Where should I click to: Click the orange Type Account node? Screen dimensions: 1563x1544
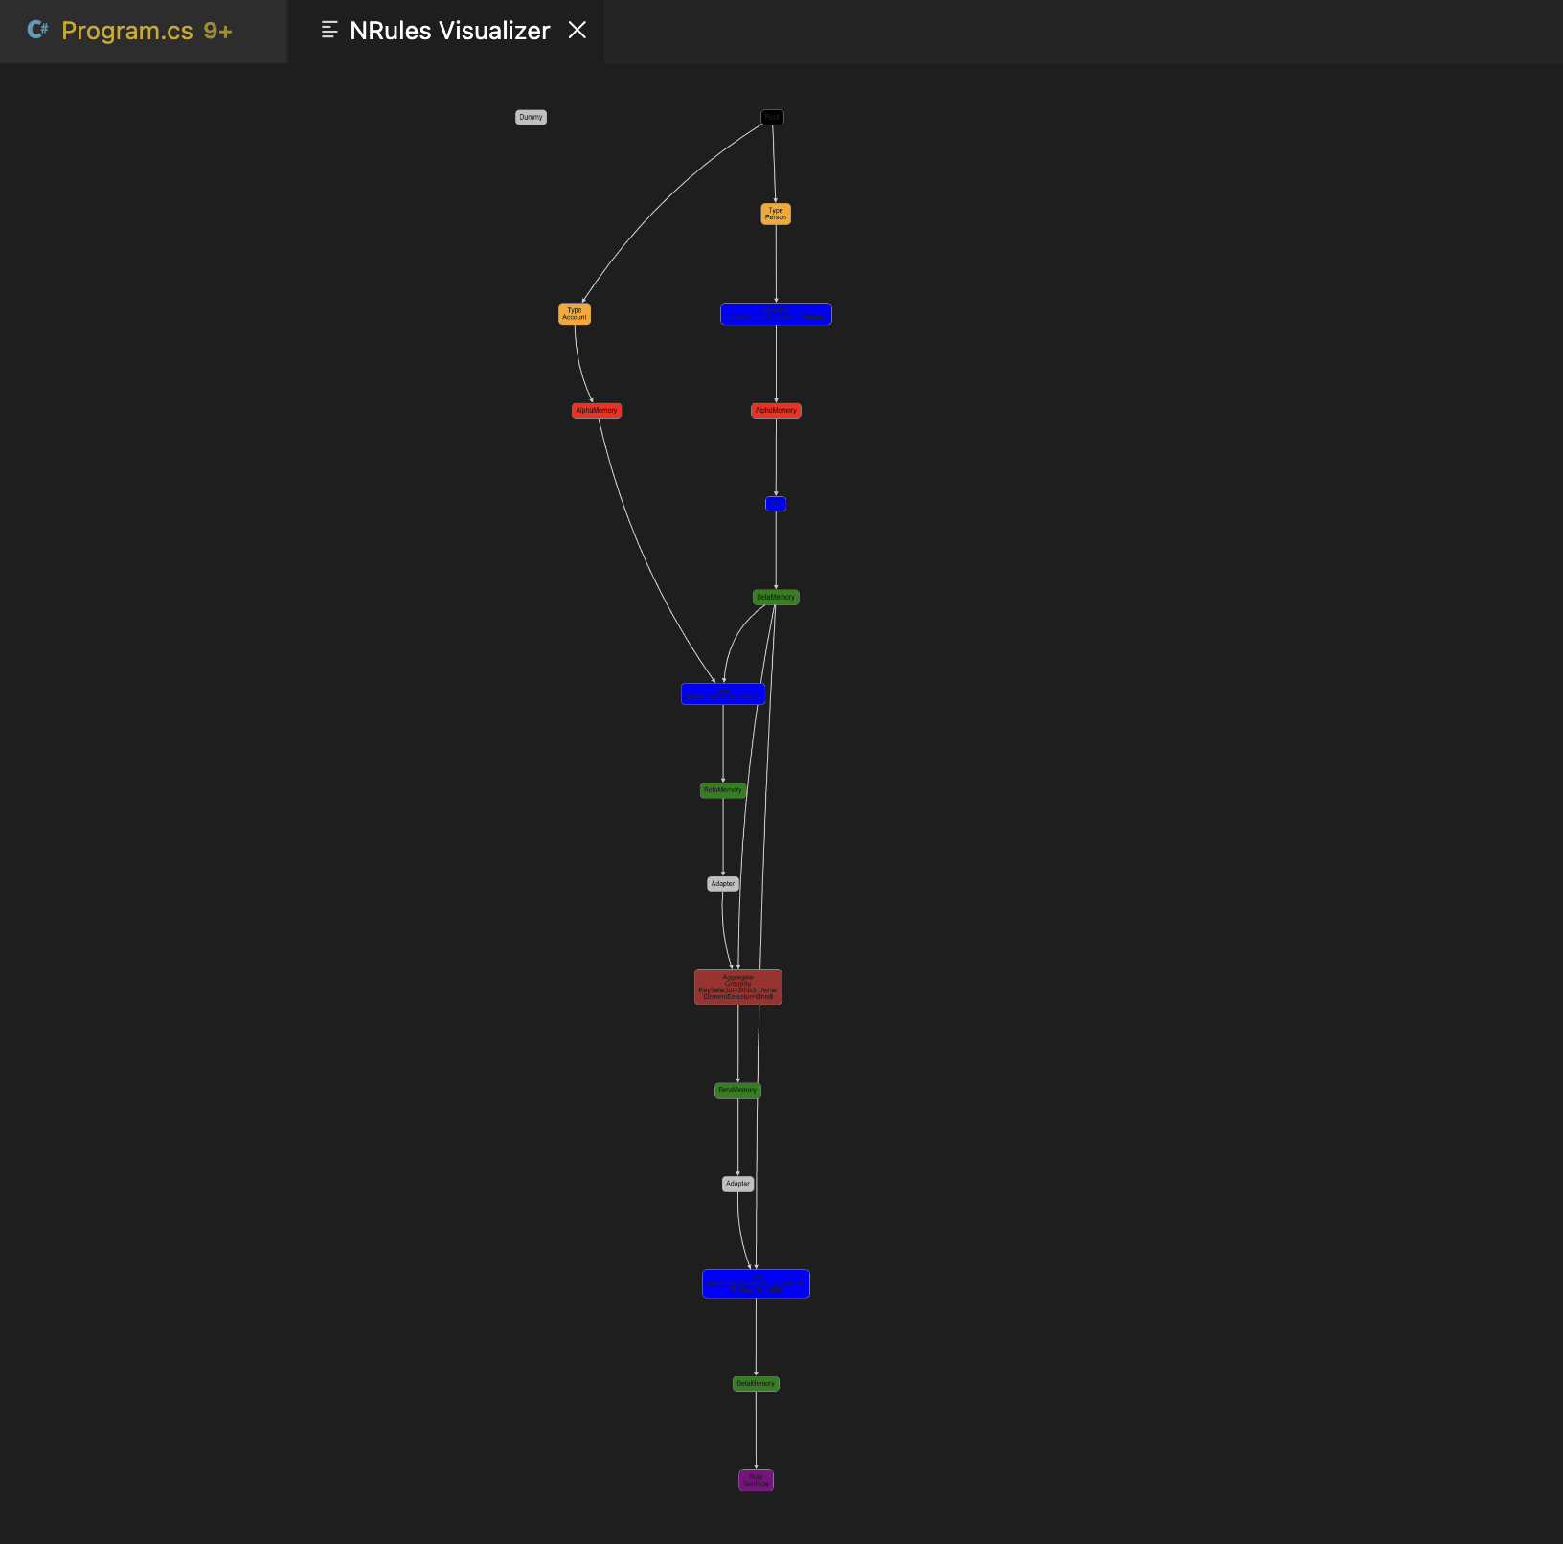click(x=575, y=313)
